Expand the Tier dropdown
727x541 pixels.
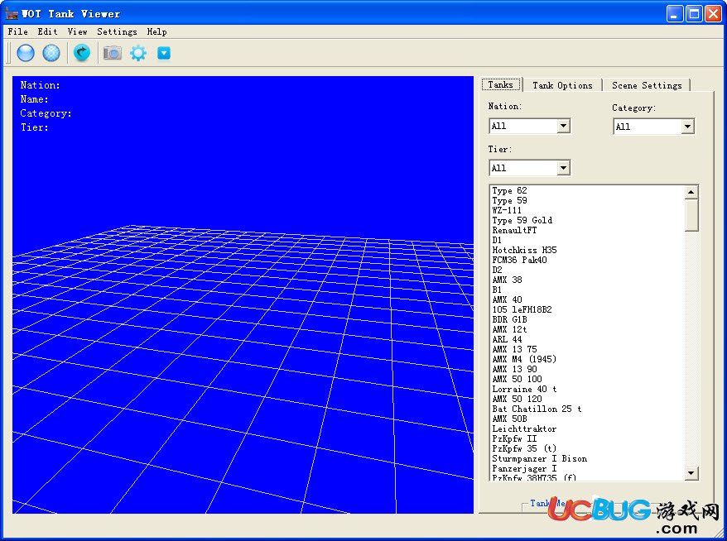pyautogui.click(x=563, y=168)
